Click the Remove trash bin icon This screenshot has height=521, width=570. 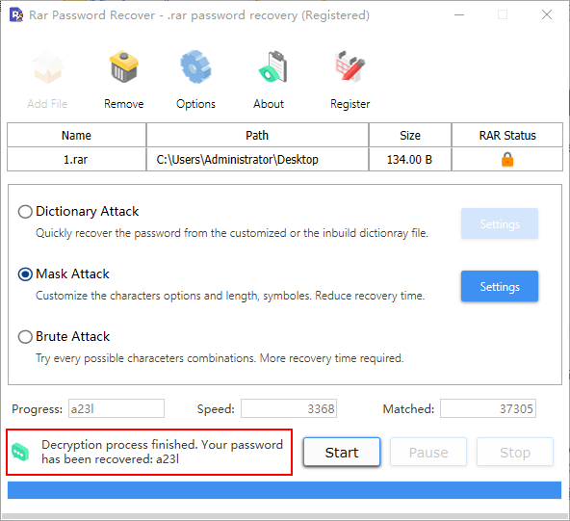(x=124, y=66)
